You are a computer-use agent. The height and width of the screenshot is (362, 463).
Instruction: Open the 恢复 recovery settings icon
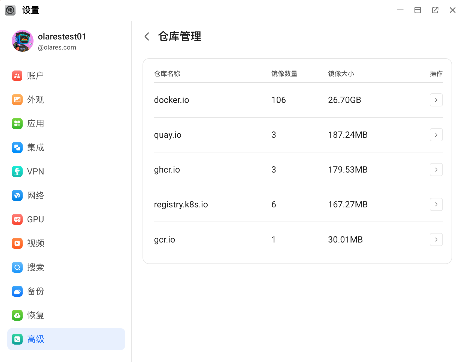(x=17, y=315)
